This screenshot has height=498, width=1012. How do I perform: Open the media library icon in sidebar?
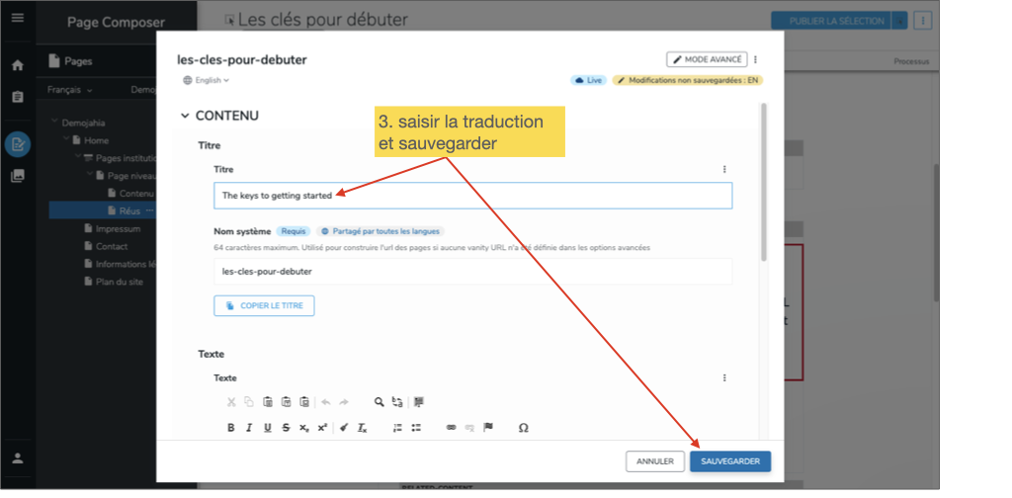point(17,176)
